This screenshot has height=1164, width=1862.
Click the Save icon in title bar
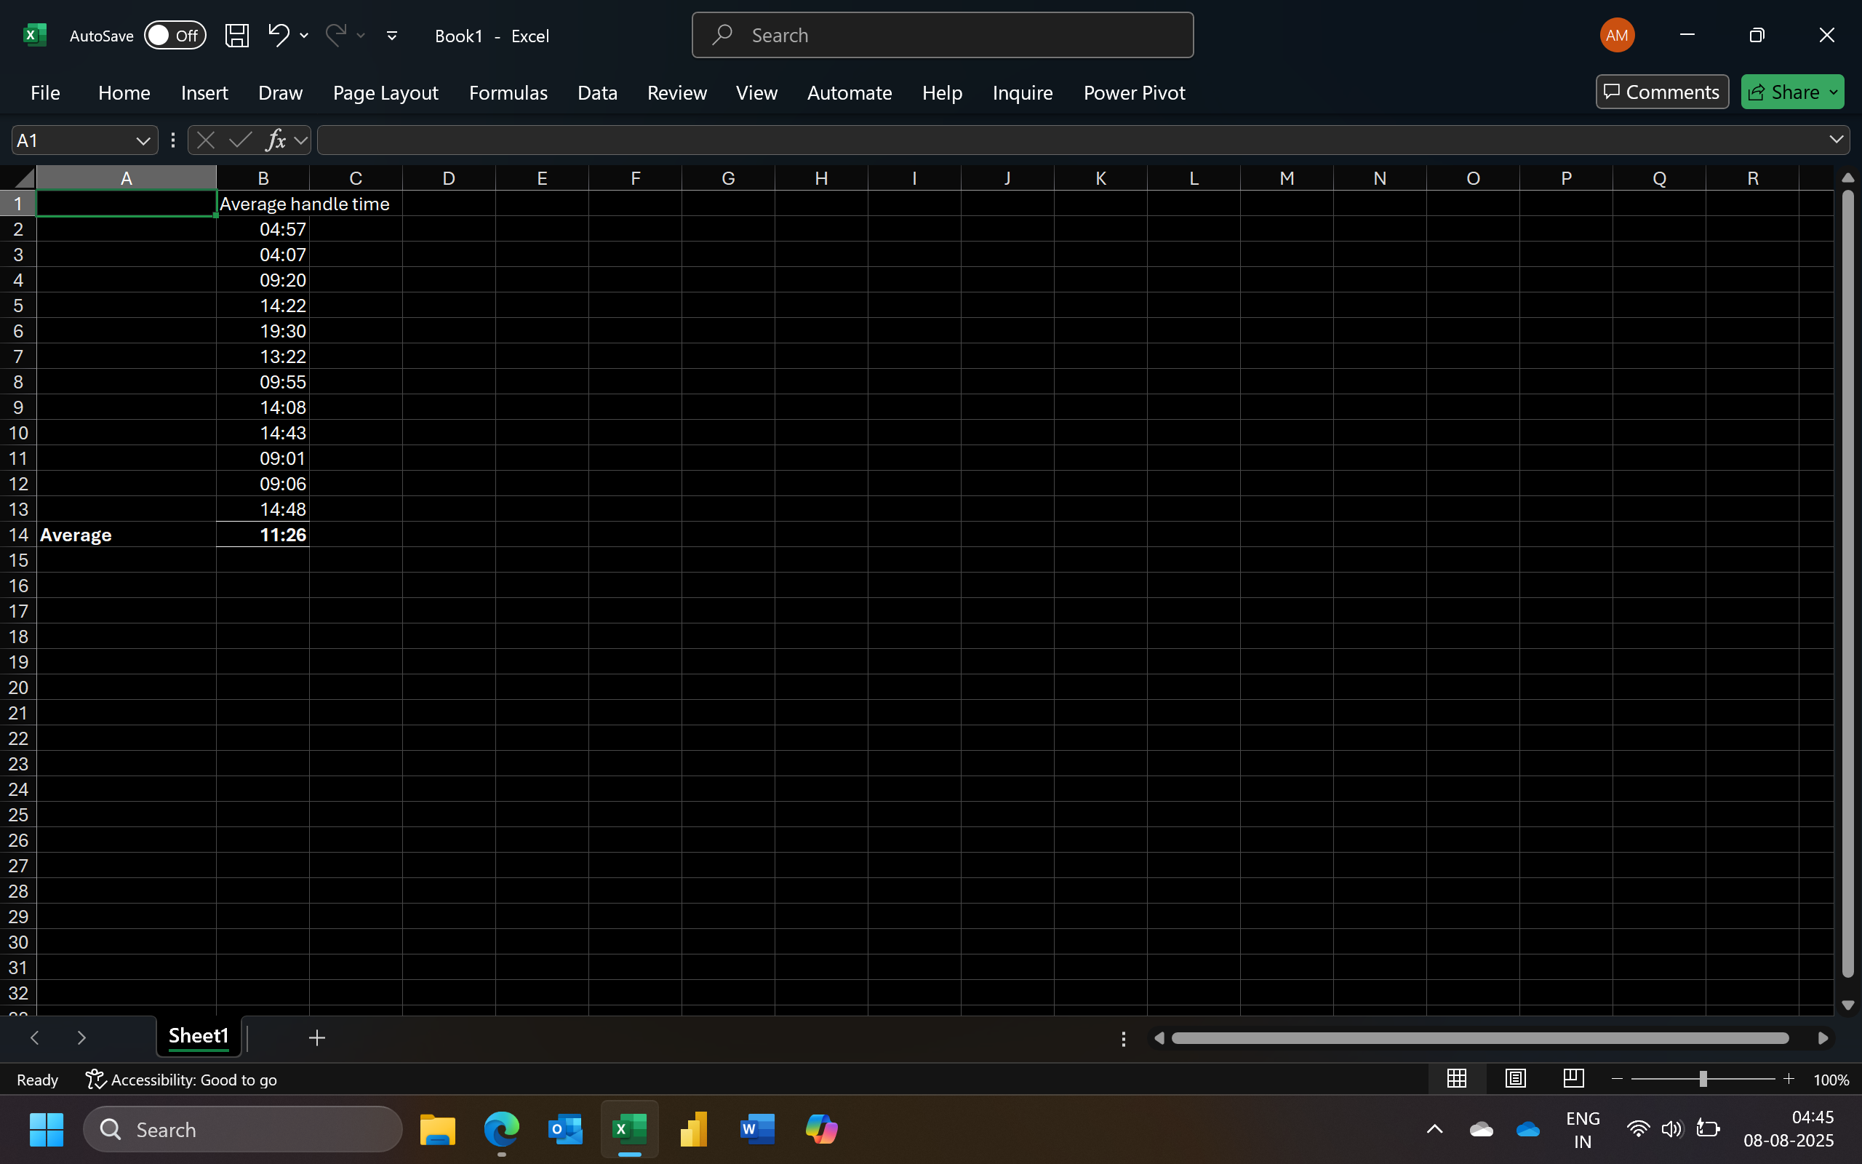[x=236, y=36]
